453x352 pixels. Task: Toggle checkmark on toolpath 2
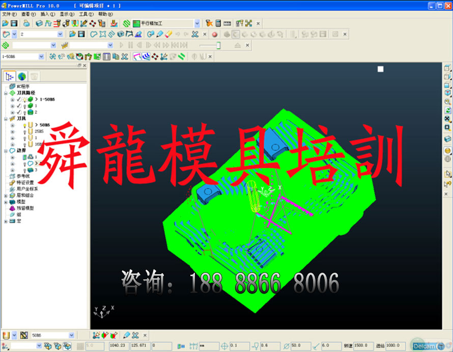pos(18,112)
